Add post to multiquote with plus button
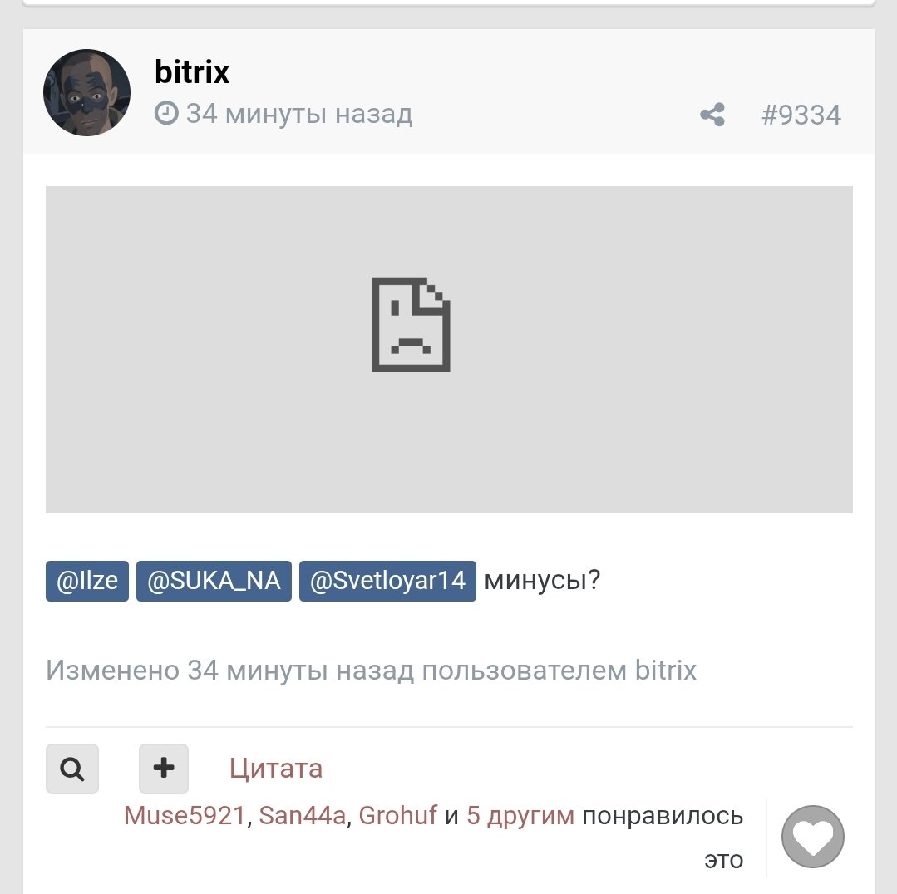This screenshot has height=894, width=897. coord(164,769)
